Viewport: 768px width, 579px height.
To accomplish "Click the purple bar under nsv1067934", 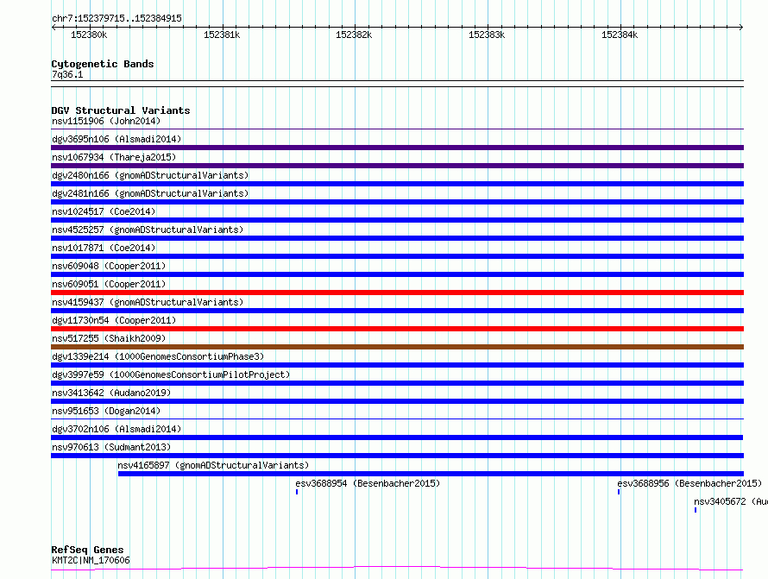I will (397, 166).
